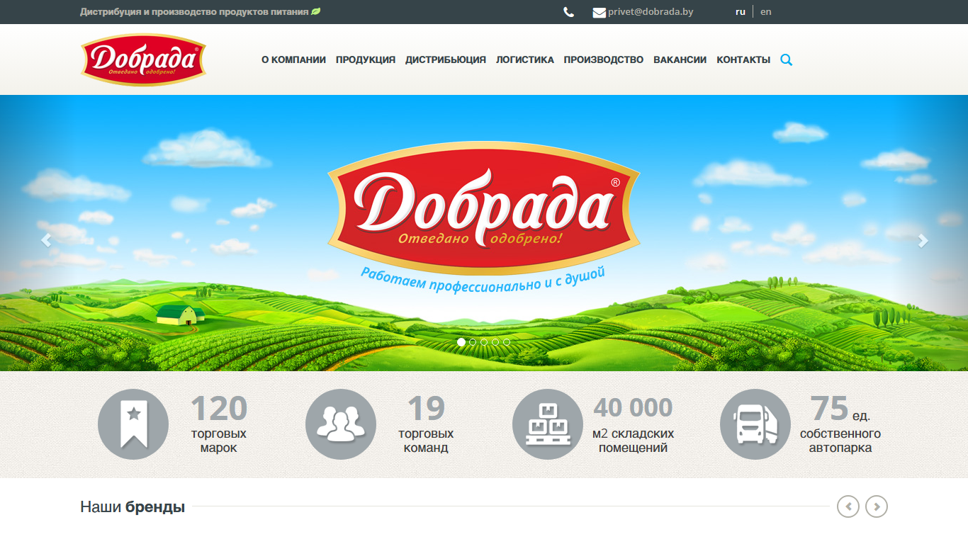This screenshot has width=968, height=544.
Task: Select the second slider dot
Action: 473,342
